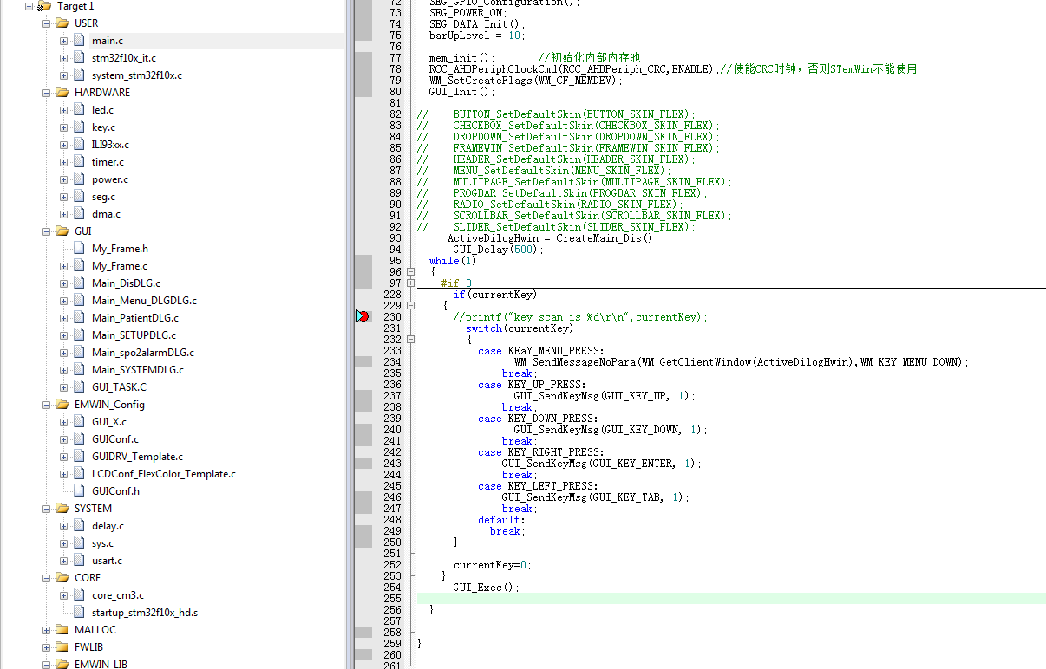This screenshot has width=1046, height=669.
Task: Click the GUI_Init(); call in code
Action: 461,92
